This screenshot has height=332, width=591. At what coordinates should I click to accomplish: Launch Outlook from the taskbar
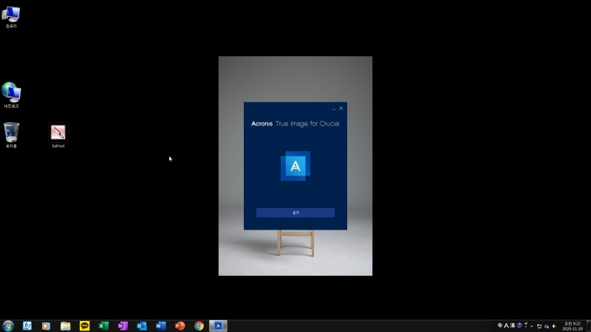142,325
